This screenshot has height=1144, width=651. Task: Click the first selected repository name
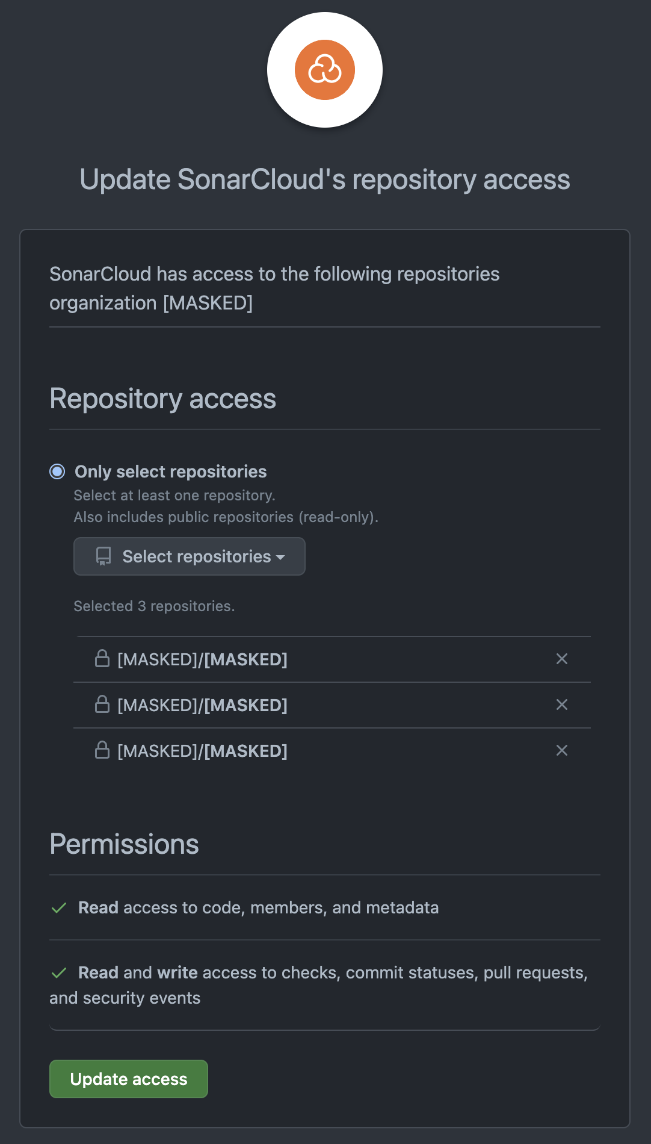tap(202, 659)
